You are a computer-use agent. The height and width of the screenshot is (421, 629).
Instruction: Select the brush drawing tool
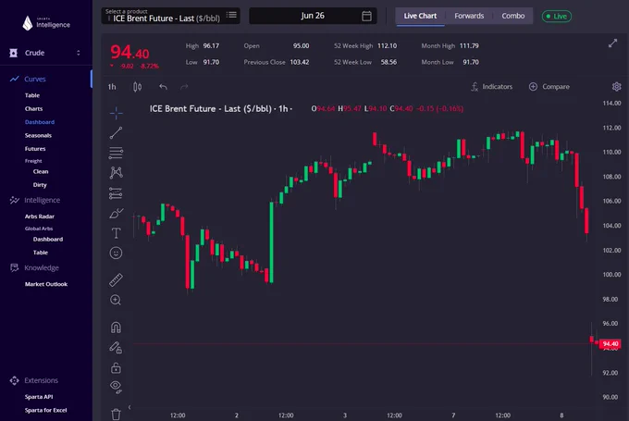click(x=116, y=213)
